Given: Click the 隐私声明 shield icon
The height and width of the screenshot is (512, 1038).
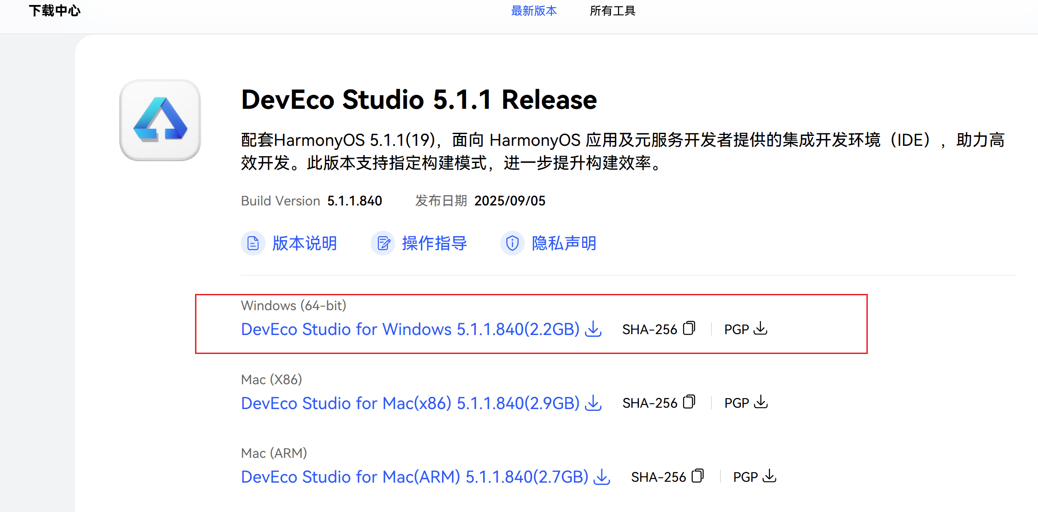Looking at the screenshot, I should pyautogui.click(x=512, y=243).
